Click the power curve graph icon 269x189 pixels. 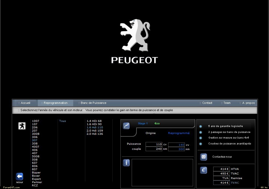pyautogui.click(x=126, y=126)
